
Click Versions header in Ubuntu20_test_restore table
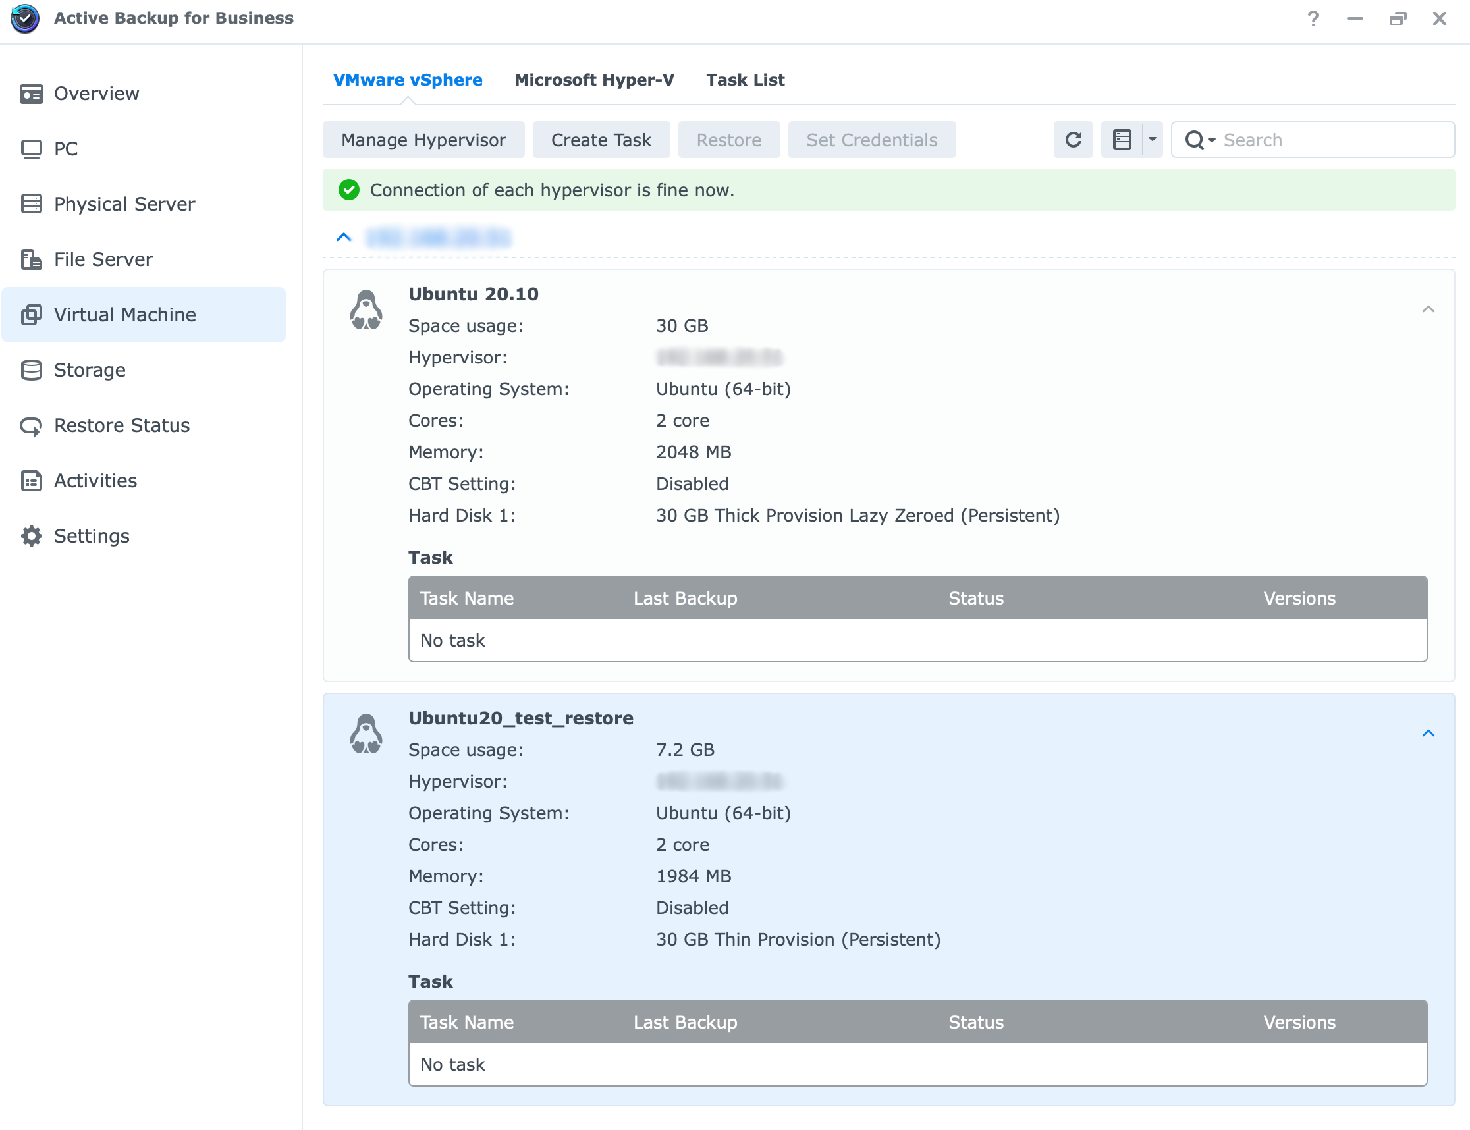[x=1299, y=1022]
